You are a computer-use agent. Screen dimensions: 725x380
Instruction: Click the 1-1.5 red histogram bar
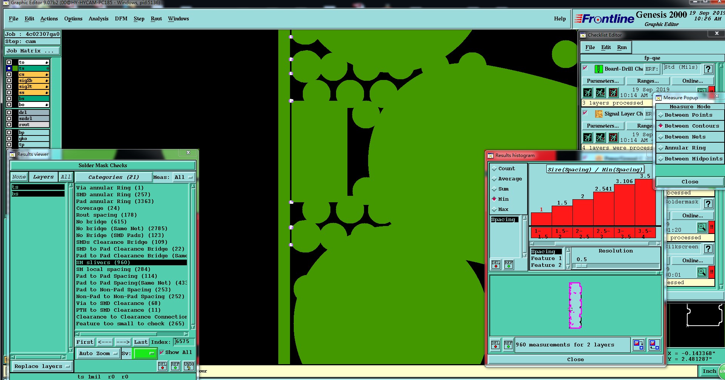pos(541,219)
